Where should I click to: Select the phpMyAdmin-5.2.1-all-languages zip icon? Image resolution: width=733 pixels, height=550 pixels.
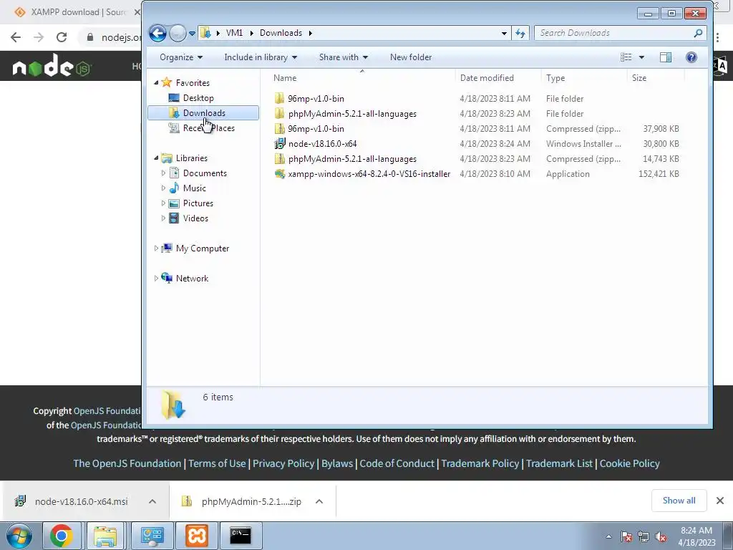[280, 158]
